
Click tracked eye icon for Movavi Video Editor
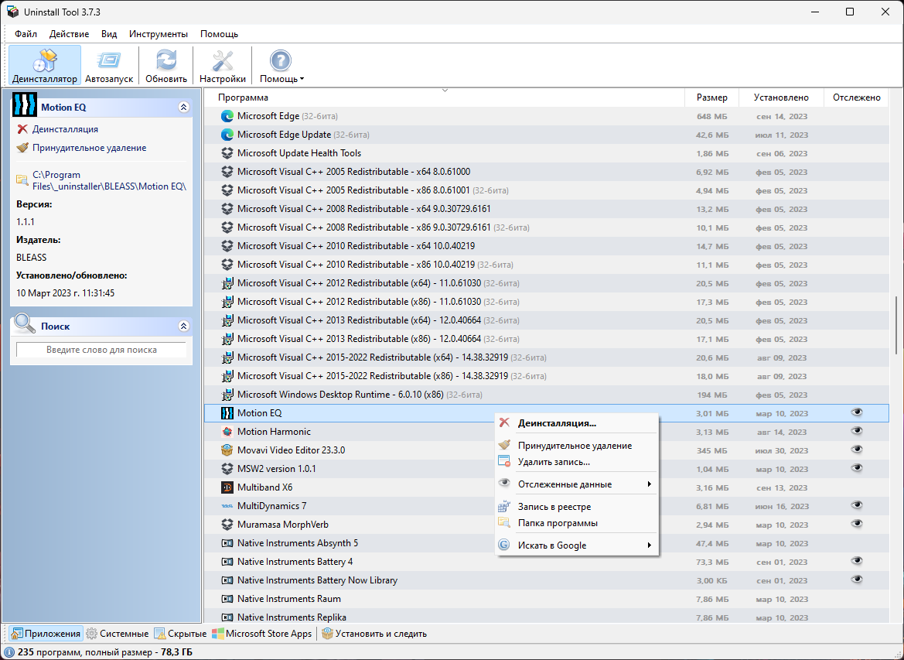coord(857,450)
